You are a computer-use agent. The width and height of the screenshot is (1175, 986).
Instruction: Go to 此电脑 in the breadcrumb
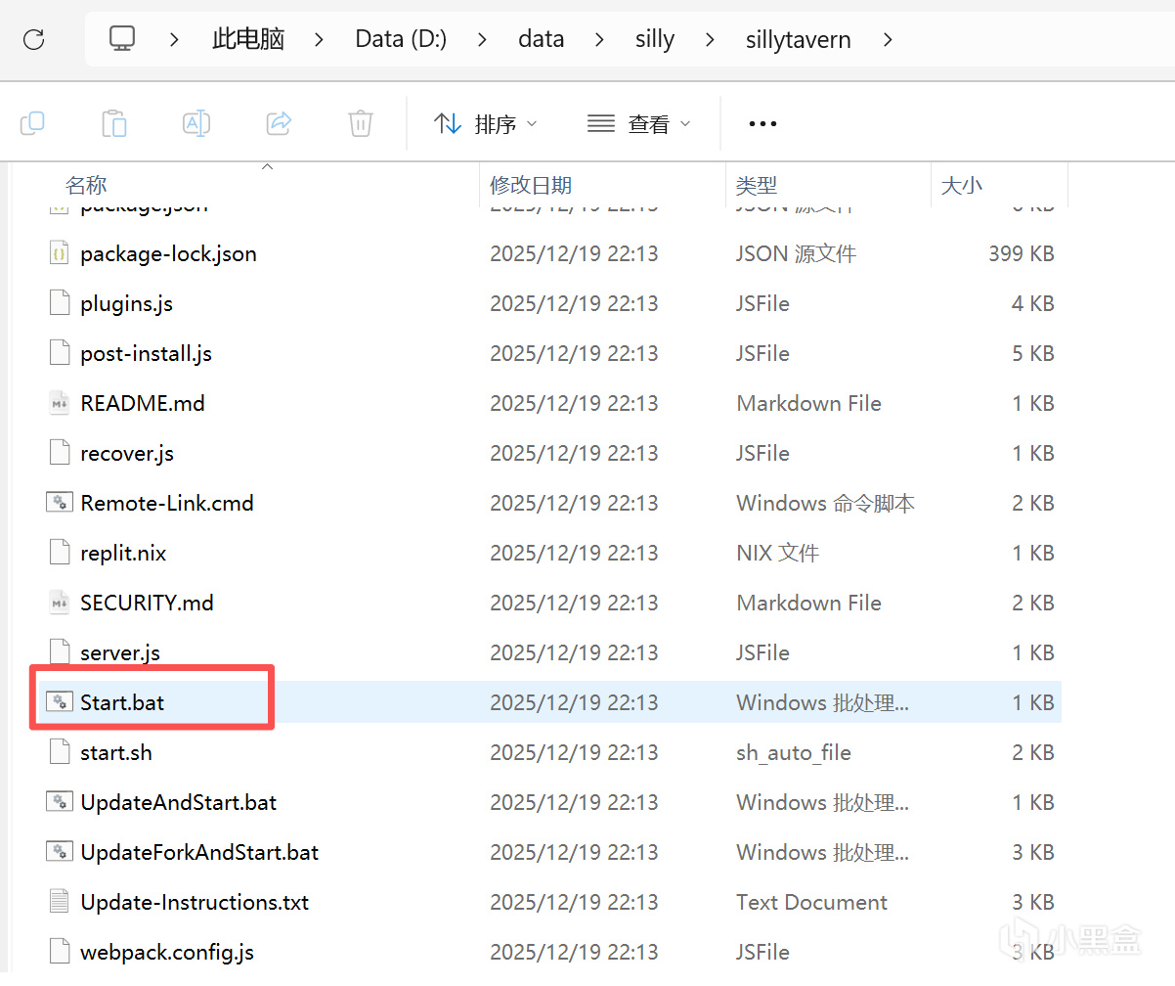pos(248,39)
